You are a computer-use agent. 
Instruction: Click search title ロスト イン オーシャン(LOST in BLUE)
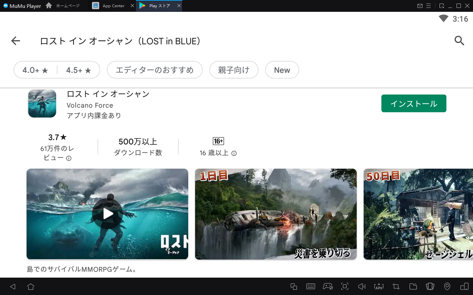(x=120, y=41)
